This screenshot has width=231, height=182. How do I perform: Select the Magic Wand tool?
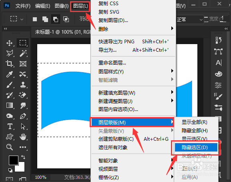23,53
